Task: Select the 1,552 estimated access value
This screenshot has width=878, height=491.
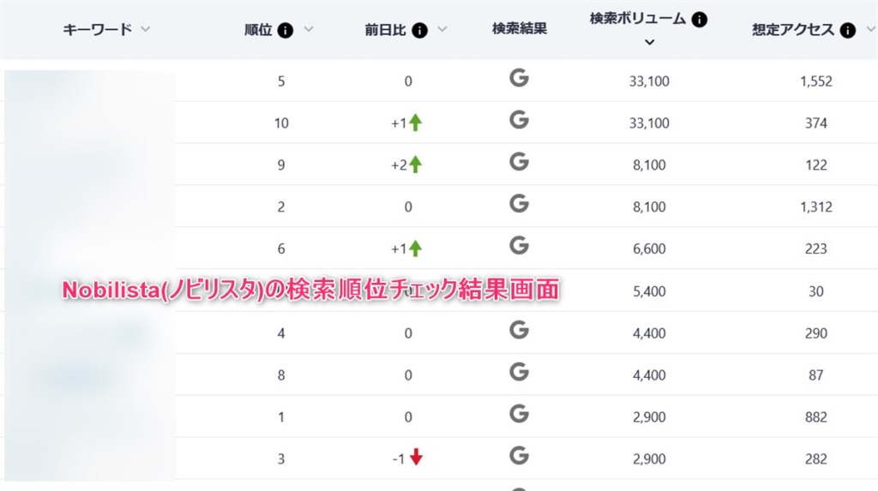Action: [x=816, y=81]
